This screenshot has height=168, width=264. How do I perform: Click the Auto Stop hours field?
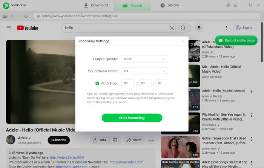128,83
